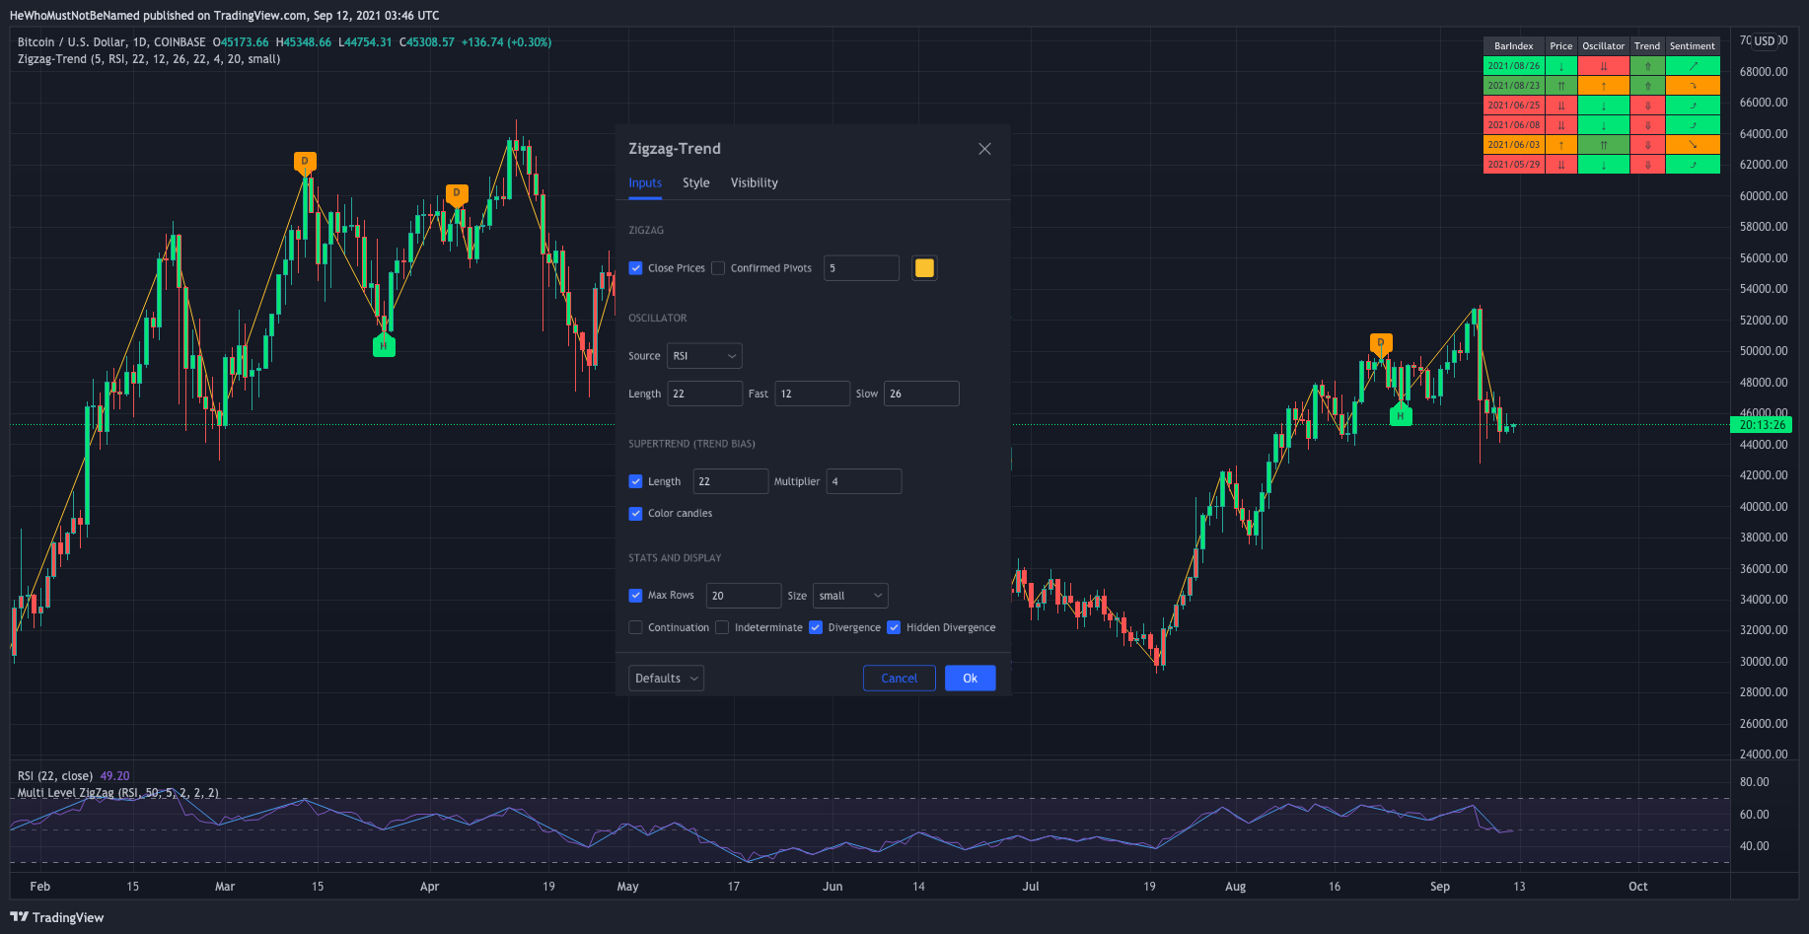Disable the Color candles option
Screen dimensions: 1809x934
point(636,513)
